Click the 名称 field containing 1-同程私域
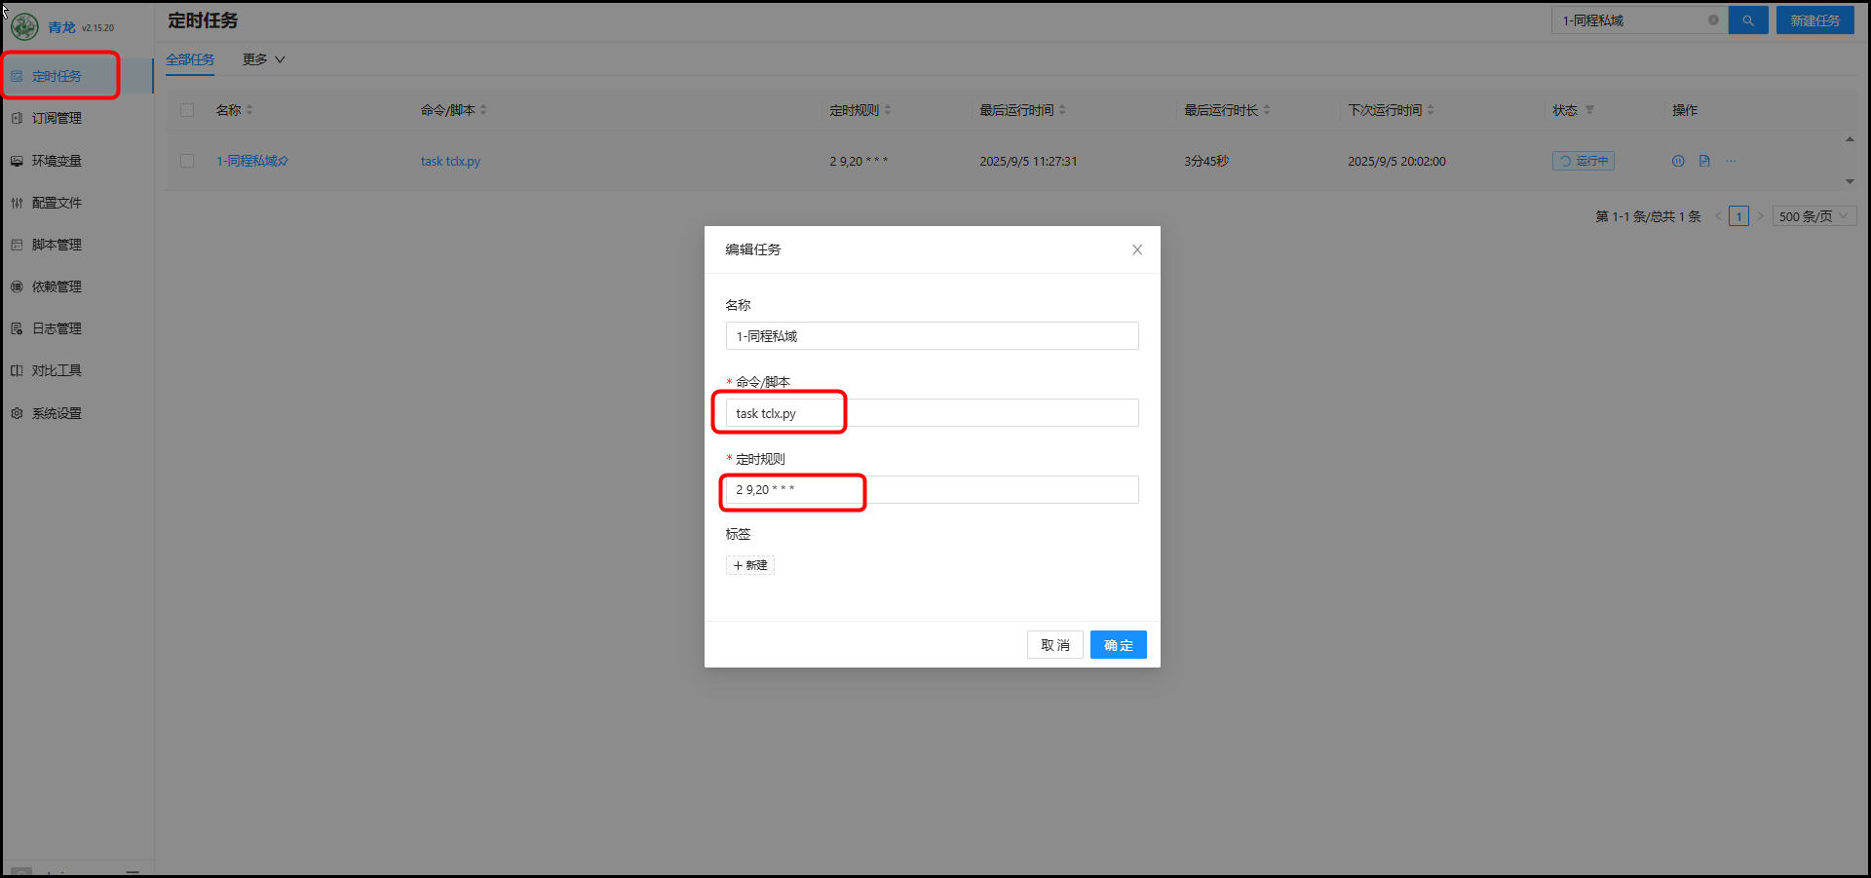 pyautogui.click(x=932, y=336)
